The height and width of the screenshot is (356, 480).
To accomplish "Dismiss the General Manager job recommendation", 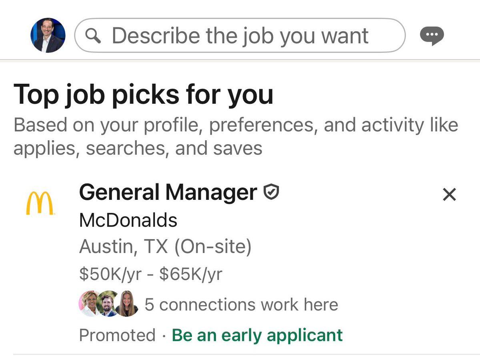I will pos(449,195).
